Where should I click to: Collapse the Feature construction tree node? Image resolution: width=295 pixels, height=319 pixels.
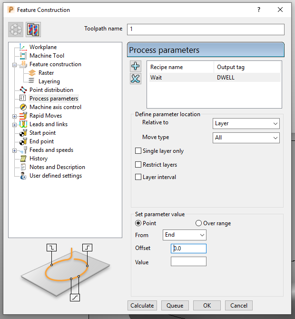point(14,65)
